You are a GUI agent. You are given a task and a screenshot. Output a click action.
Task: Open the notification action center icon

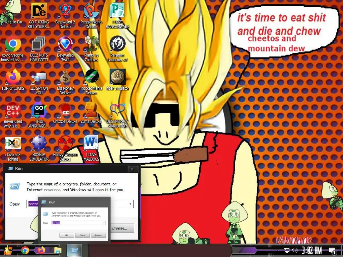click(x=333, y=251)
